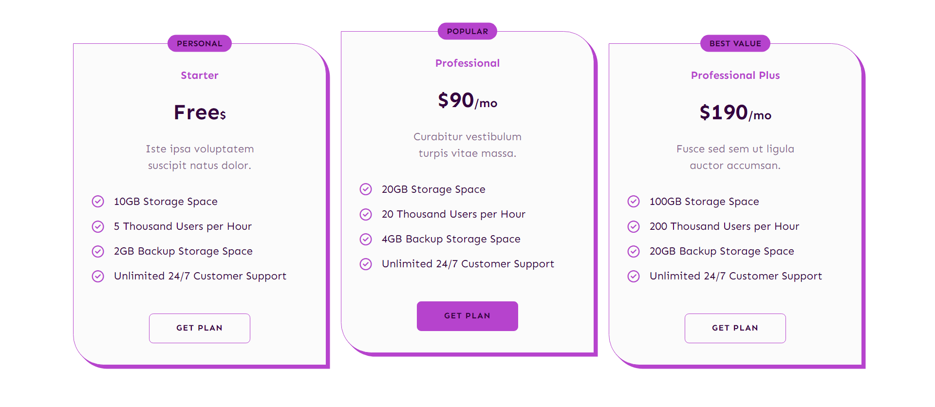
Task: Click GET PLAN on the Professional card
Action: pyautogui.click(x=467, y=315)
